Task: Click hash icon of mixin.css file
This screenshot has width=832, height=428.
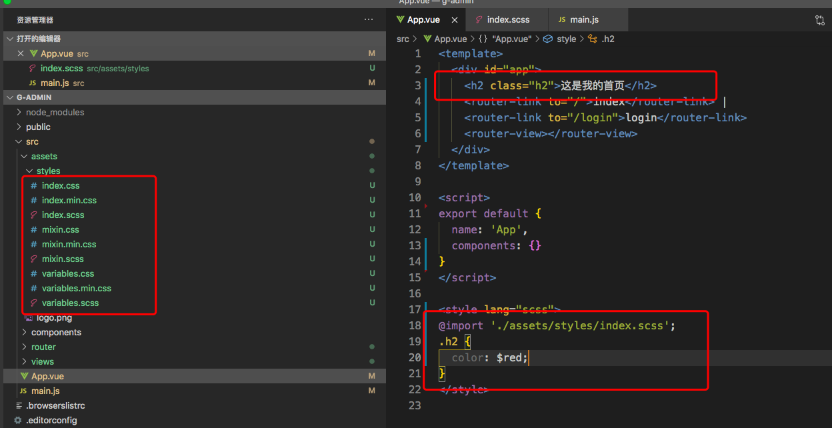Action: point(34,229)
